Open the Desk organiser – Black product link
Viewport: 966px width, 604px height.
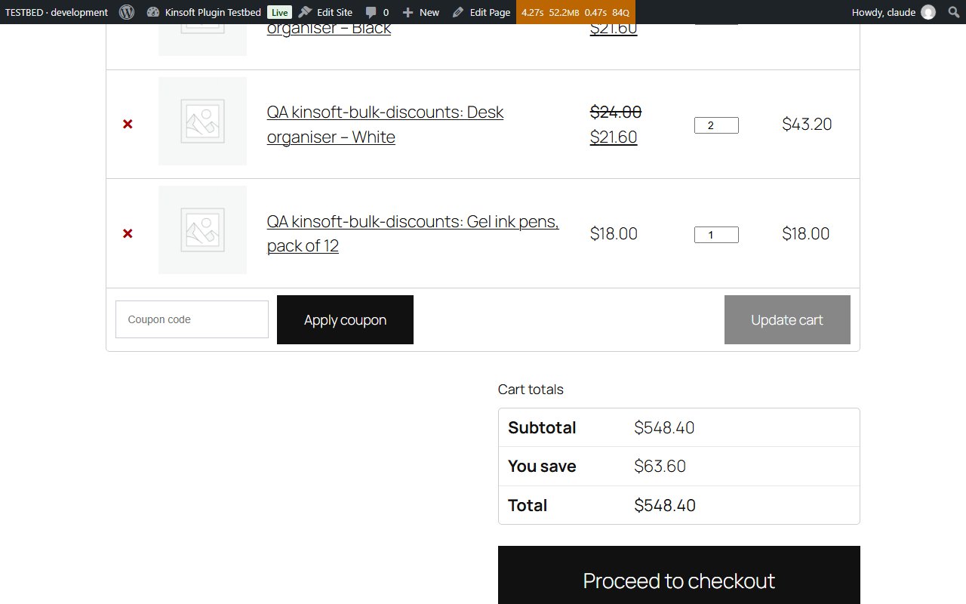[x=329, y=28]
